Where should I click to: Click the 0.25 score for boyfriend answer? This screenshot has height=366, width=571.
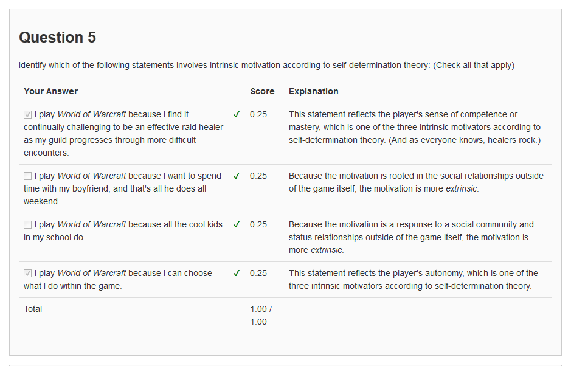(x=258, y=176)
